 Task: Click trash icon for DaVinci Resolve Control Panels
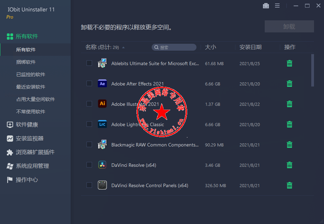point(290,185)
